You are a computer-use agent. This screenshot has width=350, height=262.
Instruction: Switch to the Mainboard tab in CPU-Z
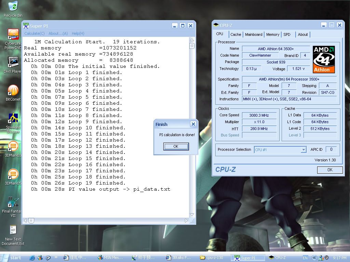(254, 34)
